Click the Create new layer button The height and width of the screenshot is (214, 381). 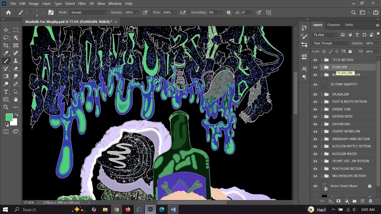point(363,201)
